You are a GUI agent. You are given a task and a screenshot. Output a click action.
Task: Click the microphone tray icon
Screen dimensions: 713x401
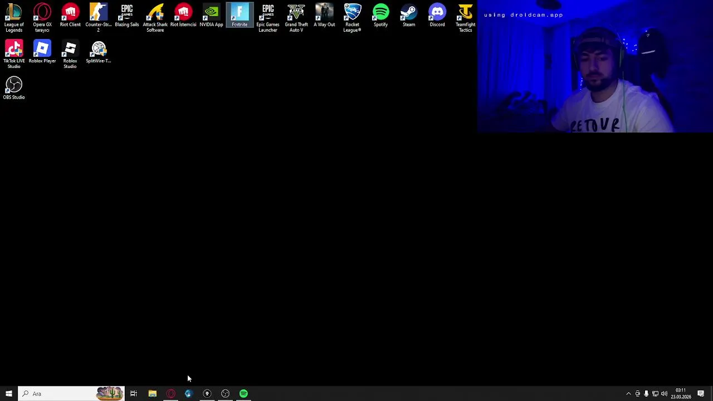(x=646, y=394)
